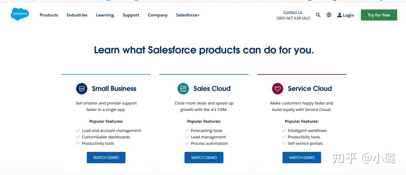Open the Products menu

click(49, 15)
